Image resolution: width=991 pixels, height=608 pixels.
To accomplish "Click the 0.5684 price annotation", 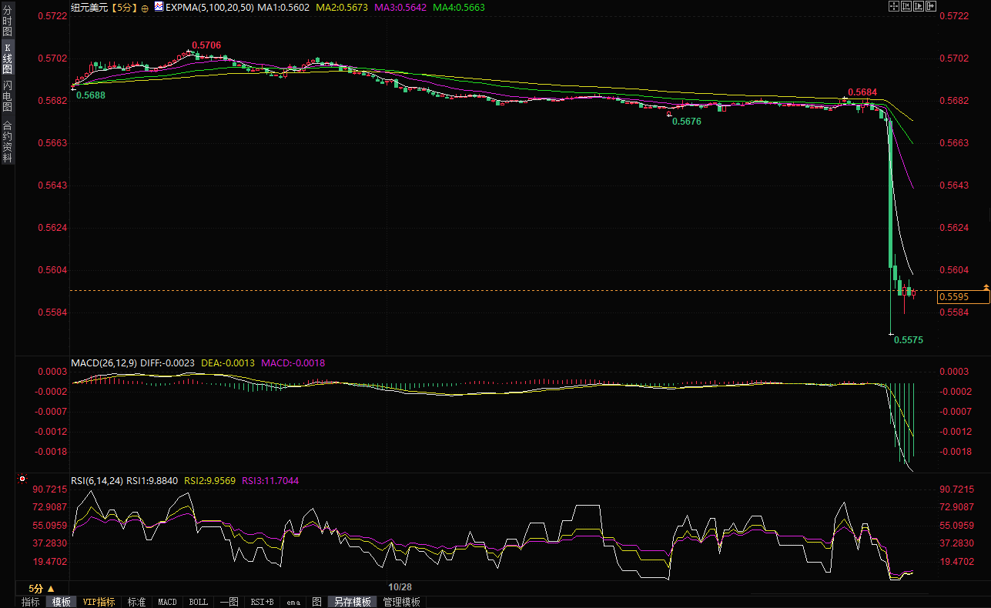I will [862, 92].
